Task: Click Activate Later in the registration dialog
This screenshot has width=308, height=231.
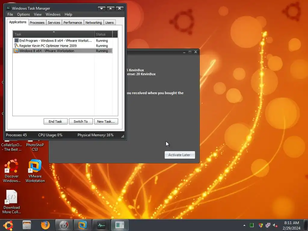Action: (x=180, y=155)
